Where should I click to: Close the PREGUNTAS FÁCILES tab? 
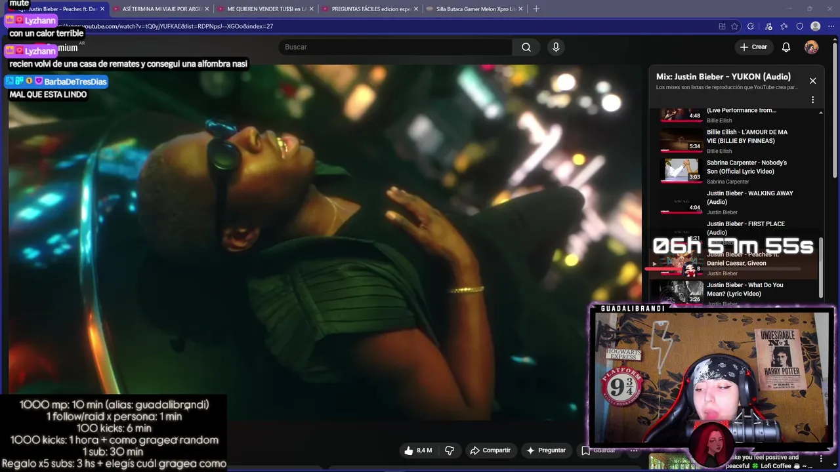(x=415, y=9)
